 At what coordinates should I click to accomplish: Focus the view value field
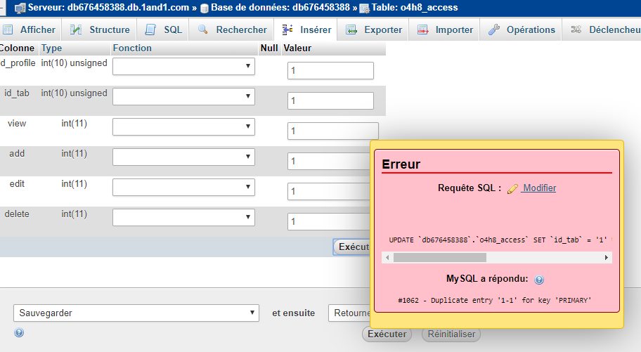point(332,131)
